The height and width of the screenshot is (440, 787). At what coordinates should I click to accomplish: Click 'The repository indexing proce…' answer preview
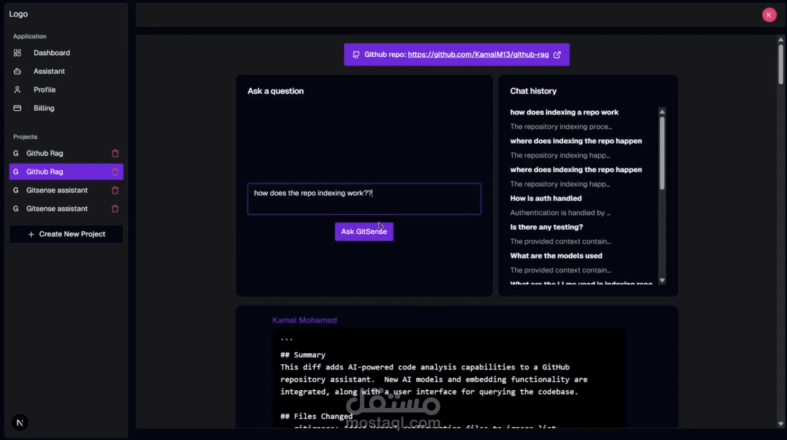point(561,127)
